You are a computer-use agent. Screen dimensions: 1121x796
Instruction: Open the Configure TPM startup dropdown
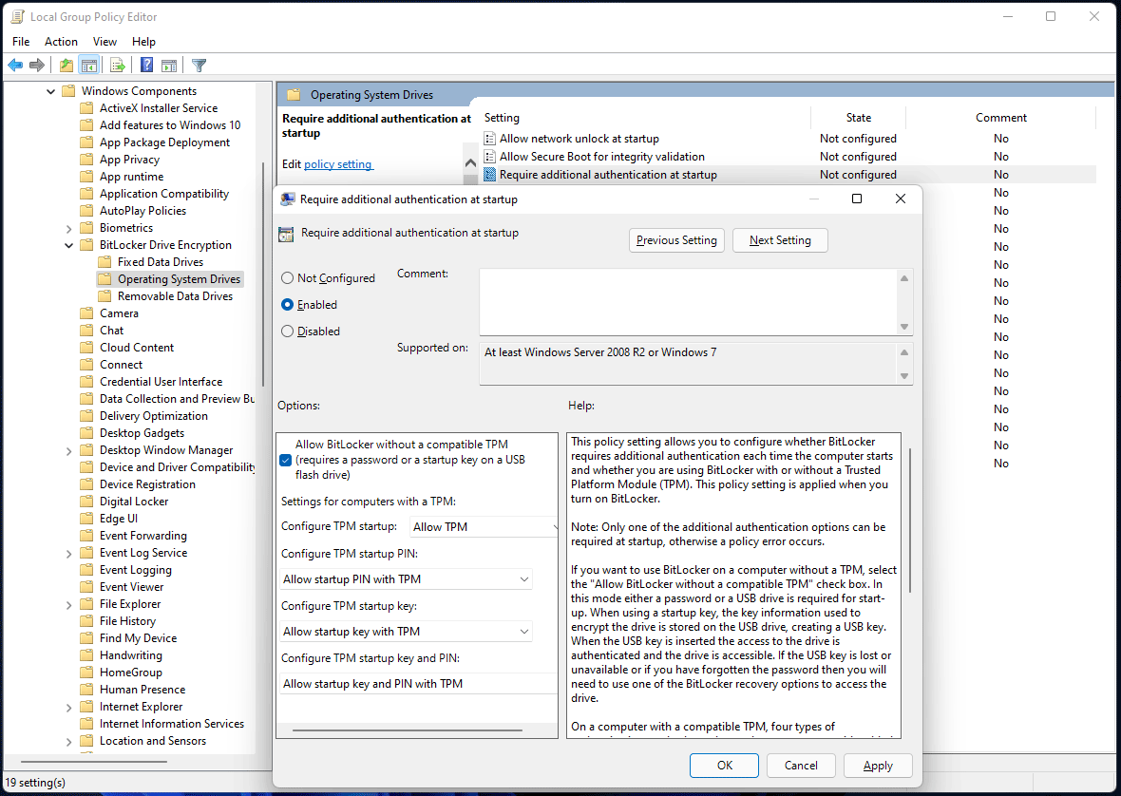(x=484, y=526)
